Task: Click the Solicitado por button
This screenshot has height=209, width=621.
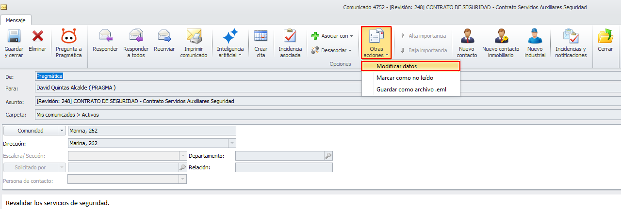Action: [x=31, y=167]
